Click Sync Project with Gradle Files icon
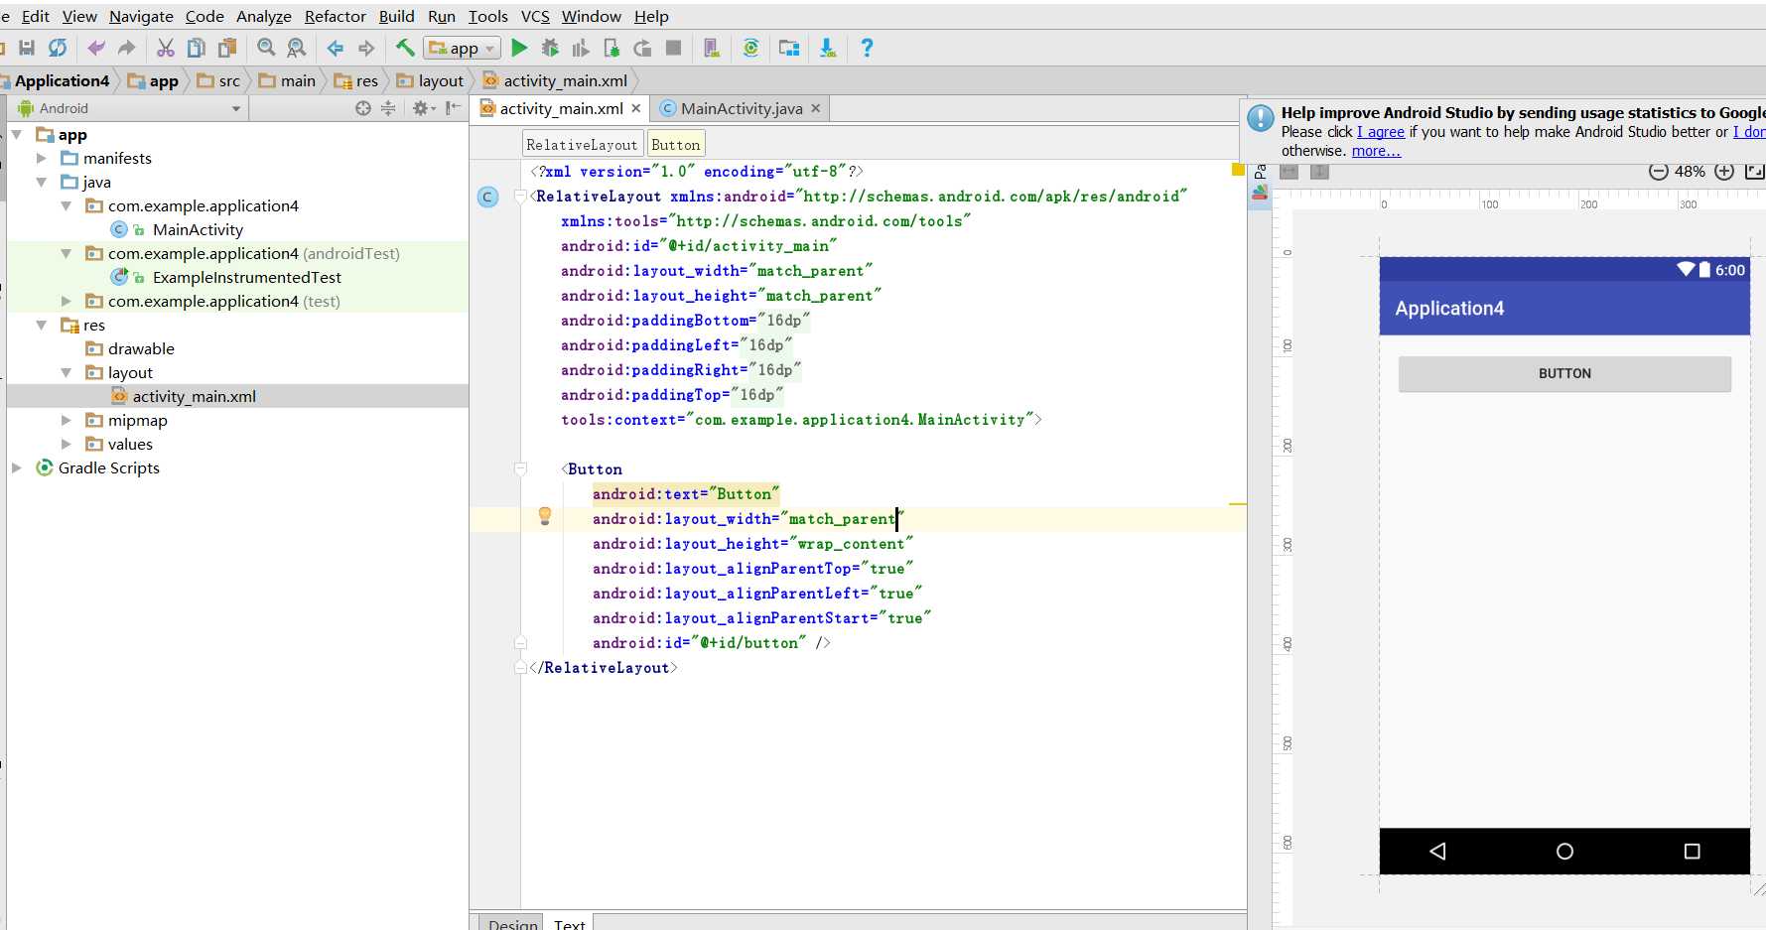The image size is (1766, 930). point(751,48)
